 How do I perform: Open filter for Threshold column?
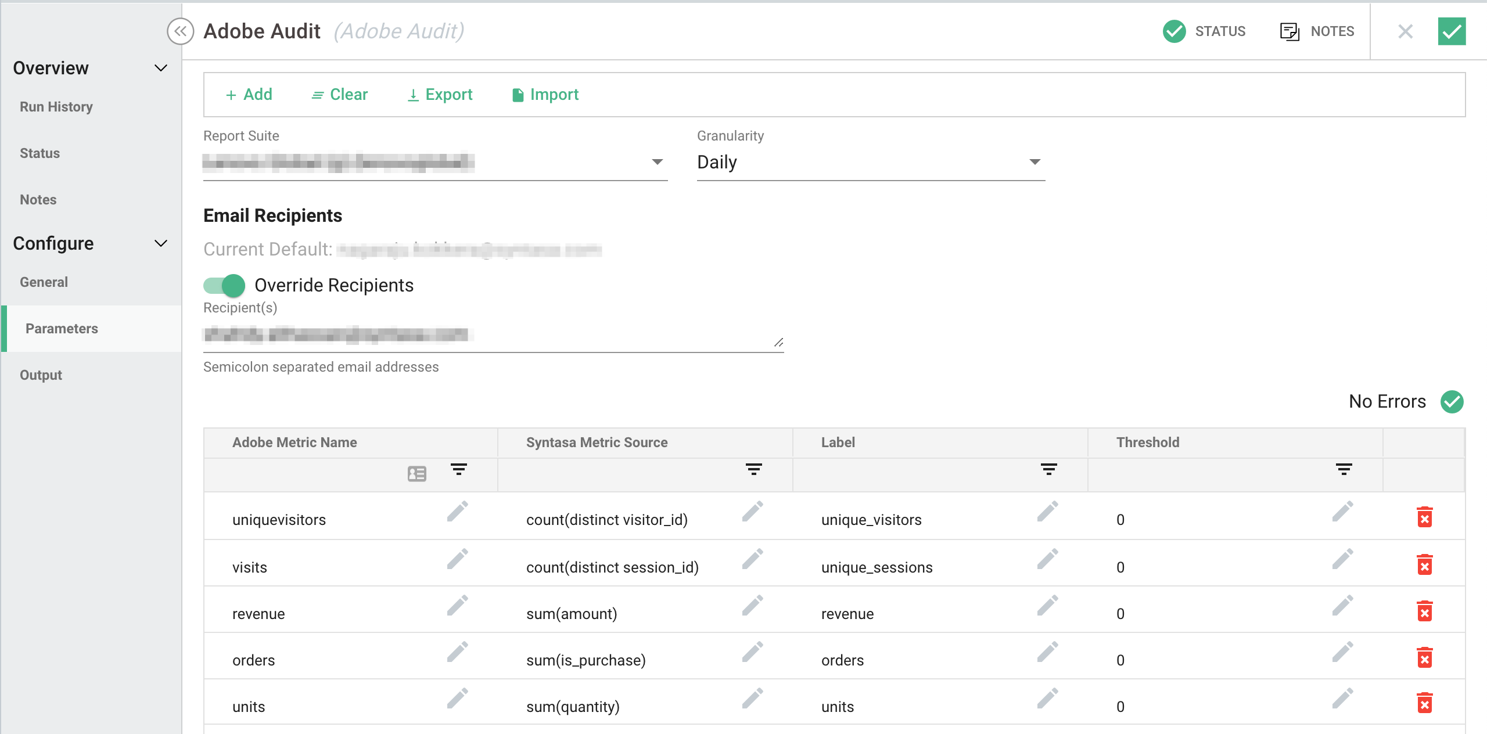click(x=1344, y=469)
